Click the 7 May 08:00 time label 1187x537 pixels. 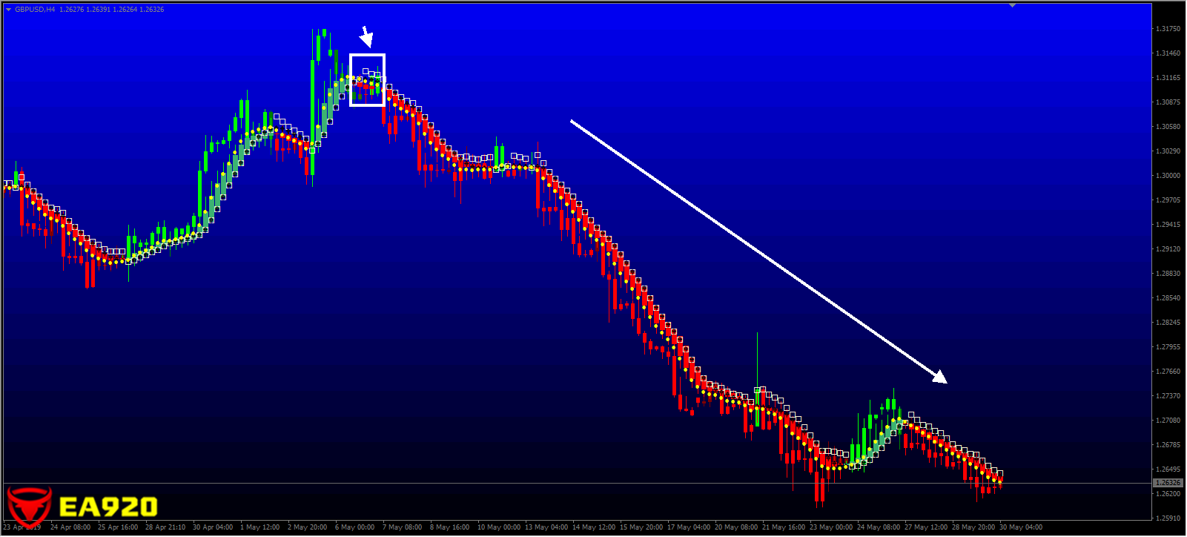click(x=403, y=527)
